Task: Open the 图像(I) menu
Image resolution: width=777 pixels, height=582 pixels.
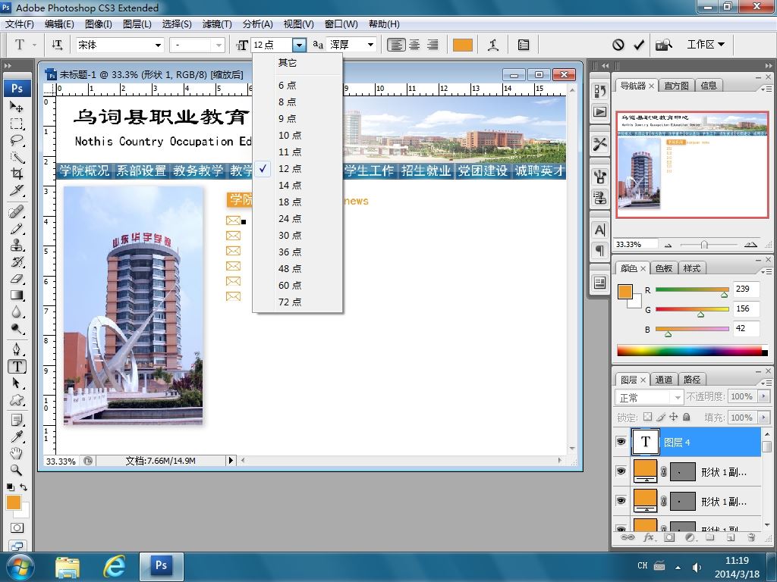Action: 99,23
